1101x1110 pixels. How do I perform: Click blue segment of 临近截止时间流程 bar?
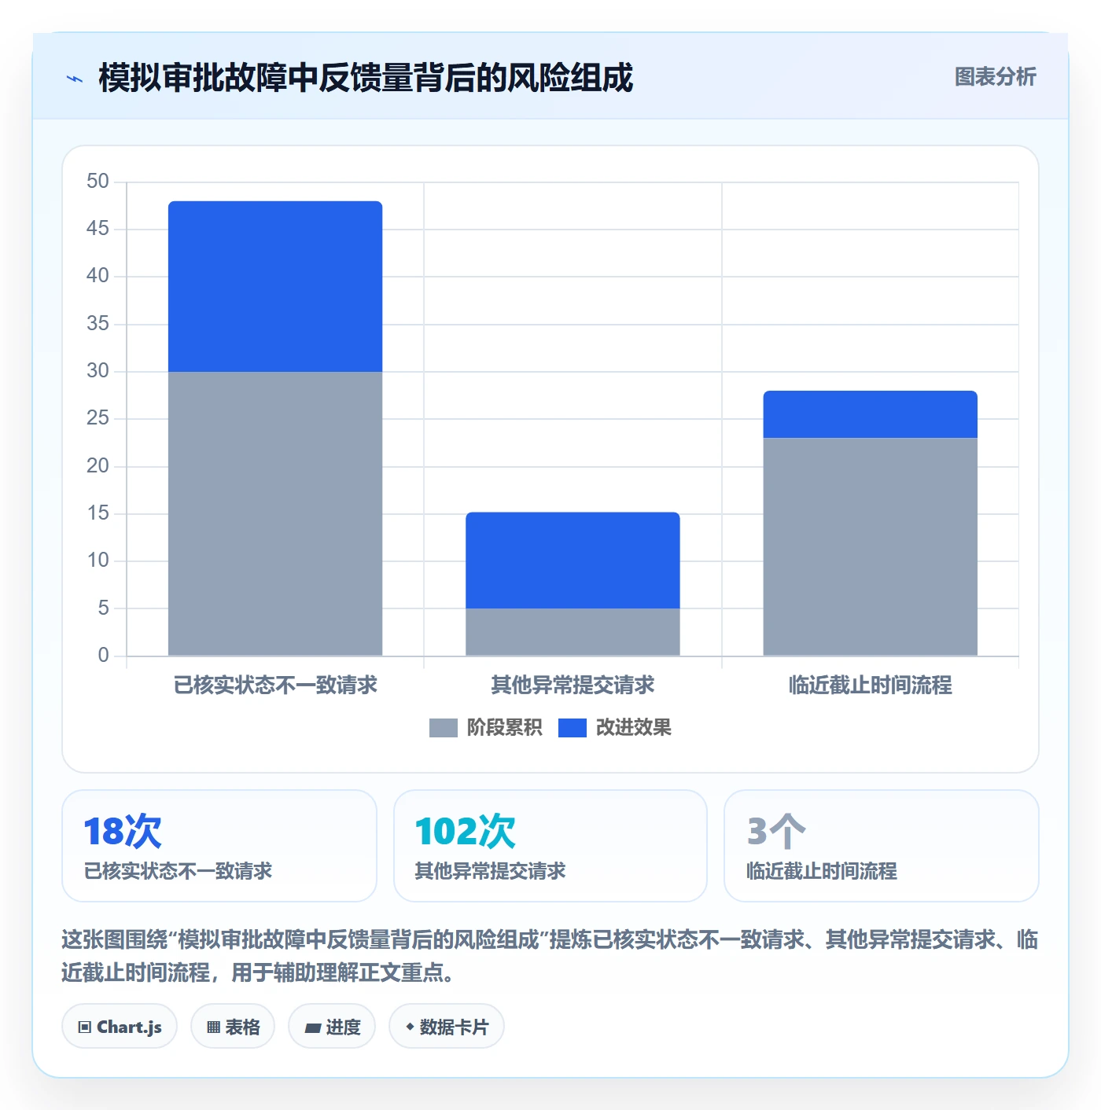click(871, 414)
